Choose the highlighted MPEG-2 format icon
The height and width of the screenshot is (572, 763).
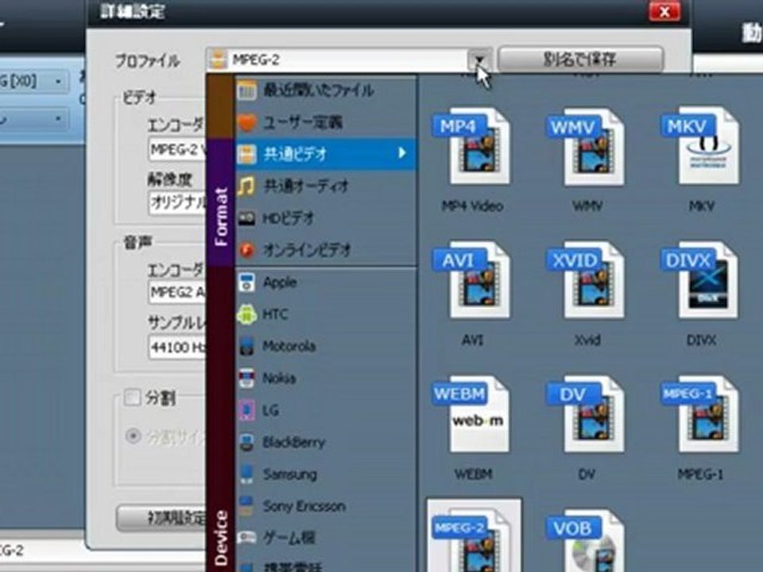tap(474, 535)
